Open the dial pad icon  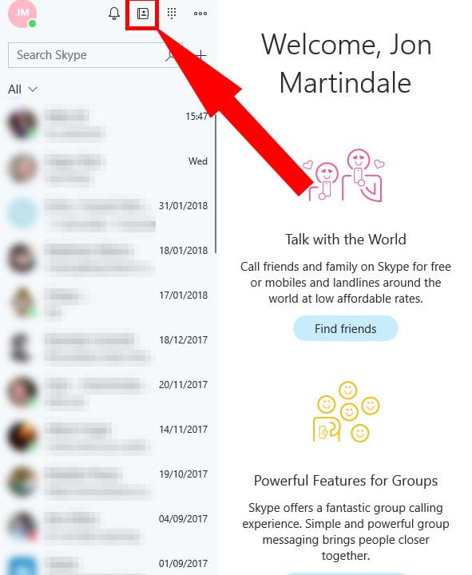172,14
